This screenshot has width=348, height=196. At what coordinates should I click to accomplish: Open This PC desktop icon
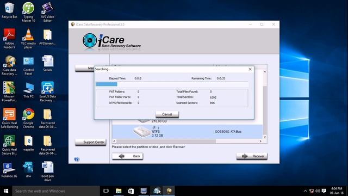click(x=28, y=90)
